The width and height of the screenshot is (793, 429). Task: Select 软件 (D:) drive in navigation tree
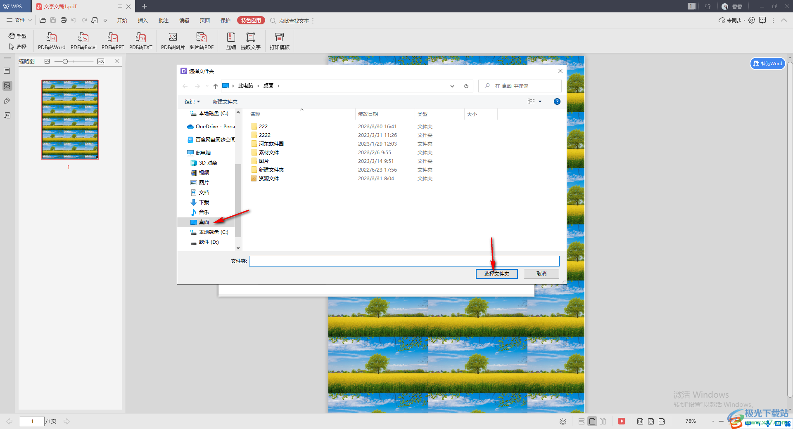pyautogui.click(x=209, y=242)
